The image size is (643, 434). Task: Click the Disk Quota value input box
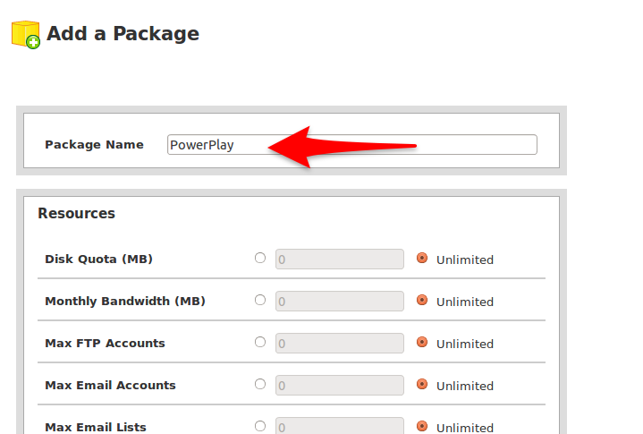tap(340, 260)
